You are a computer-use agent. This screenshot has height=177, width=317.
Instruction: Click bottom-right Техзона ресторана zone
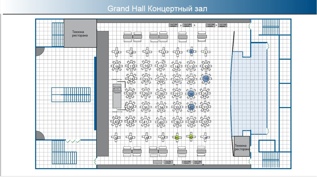pyautogui.click(x=242, y=147)
